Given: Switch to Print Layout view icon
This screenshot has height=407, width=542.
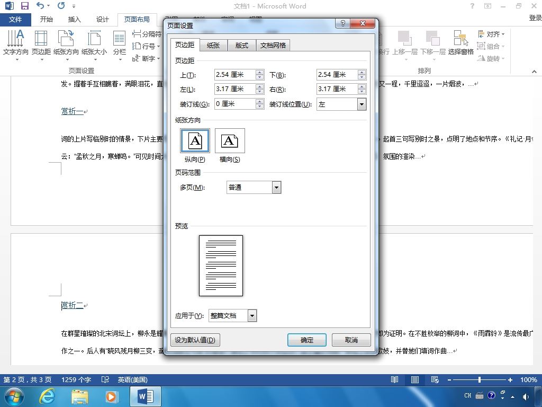Looking at the screenshot, I should click(415, 379).
